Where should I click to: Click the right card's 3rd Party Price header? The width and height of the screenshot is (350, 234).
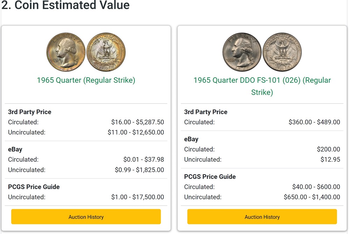pyautogui.click(x=205, y=112)
